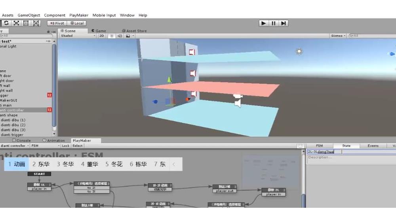This screenshot has width=396, height=222.
Task: Toggle scene effects image icon
Action: [x=128, y=36]
